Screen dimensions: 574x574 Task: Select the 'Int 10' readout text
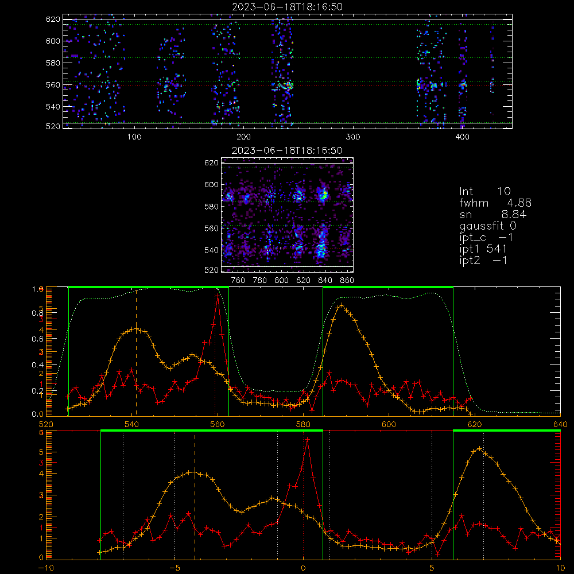pos(484,191)
